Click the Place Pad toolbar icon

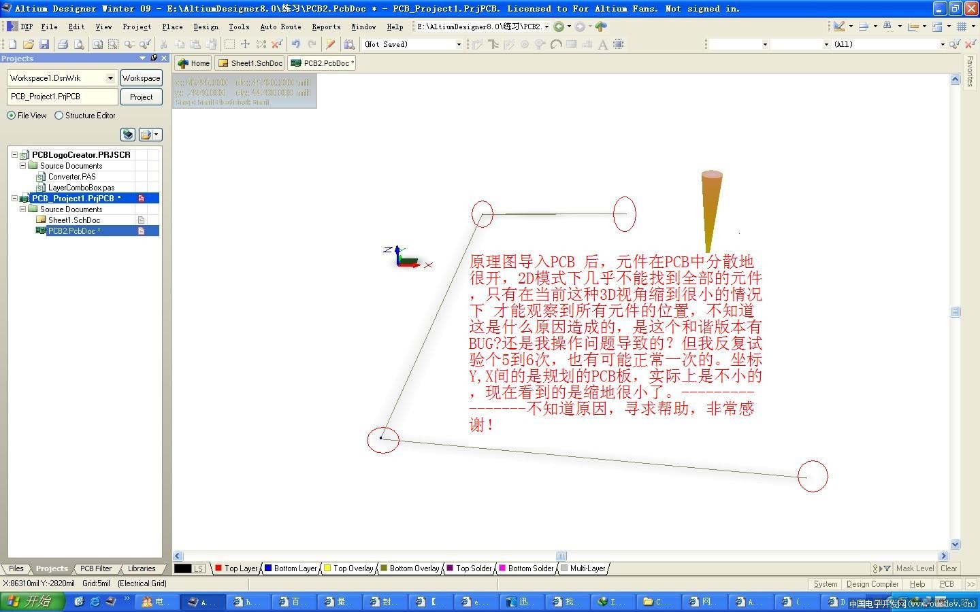(524, 44)
